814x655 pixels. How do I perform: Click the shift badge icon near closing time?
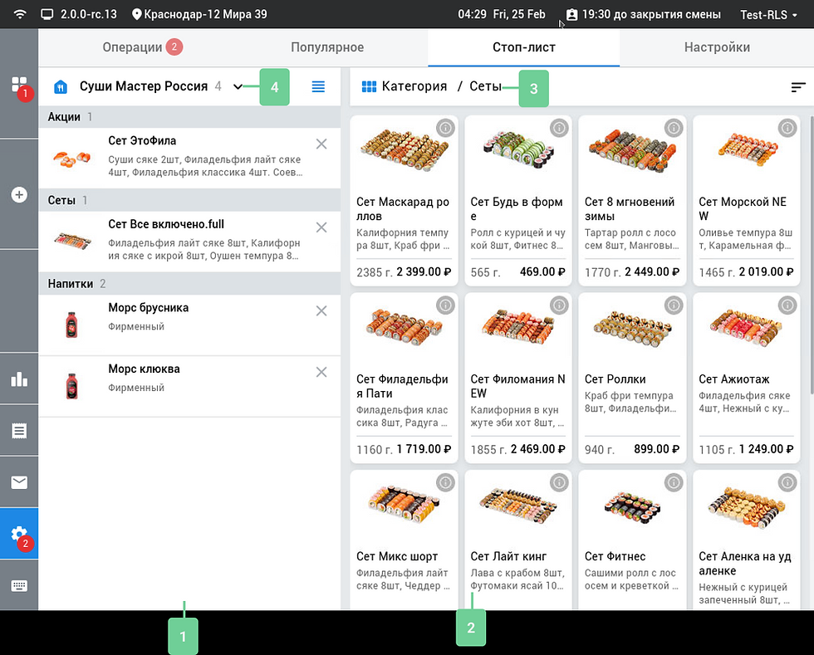coord(571,15)
